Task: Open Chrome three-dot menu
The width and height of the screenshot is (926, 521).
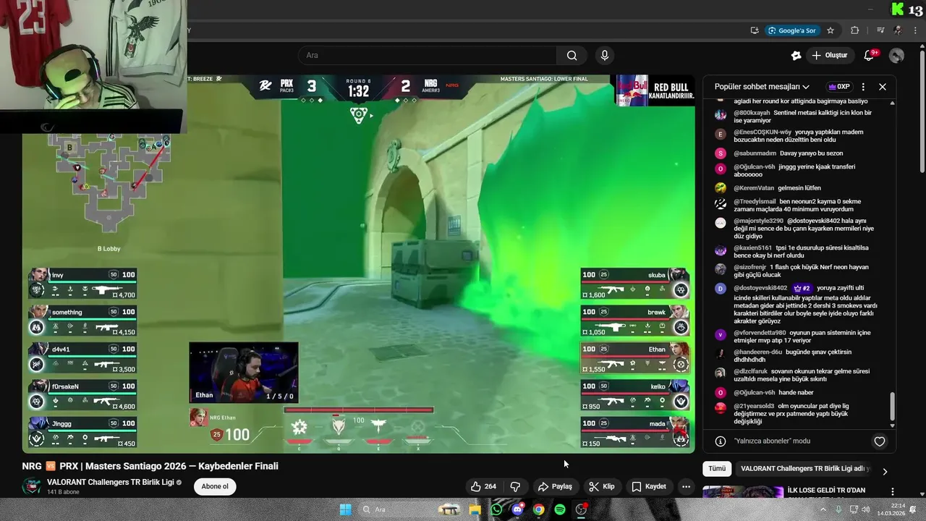Action: pos(917,30)
